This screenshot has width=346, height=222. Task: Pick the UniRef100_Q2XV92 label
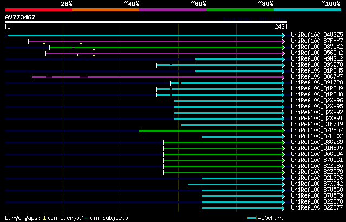pos(317,113)
